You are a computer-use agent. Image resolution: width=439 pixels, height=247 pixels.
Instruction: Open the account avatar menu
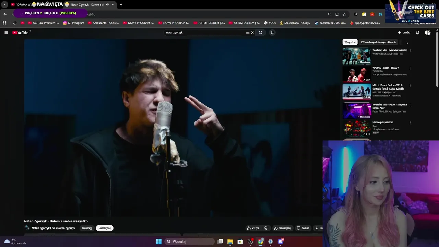pos(428,33)
